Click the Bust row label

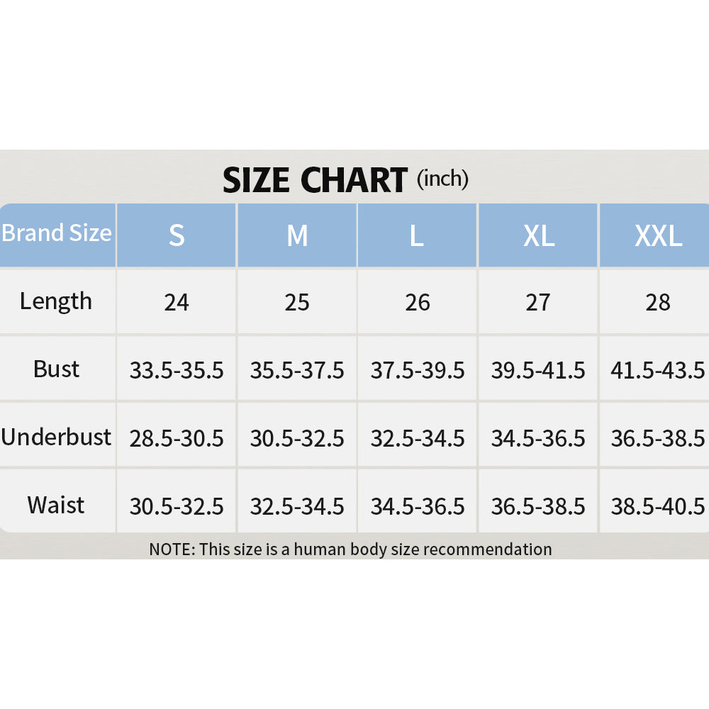tap(56, 369)
